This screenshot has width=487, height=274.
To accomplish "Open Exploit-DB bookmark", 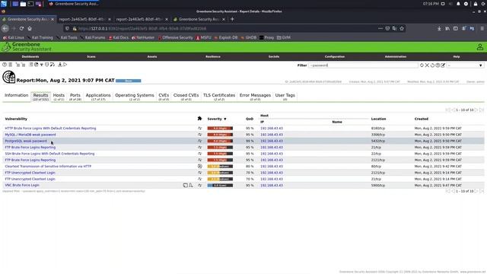I will [x=225, y=37].
